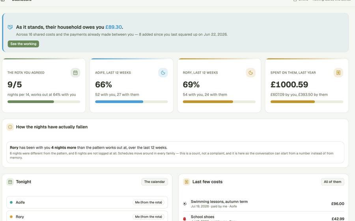The height and width of the screenshot is (221, 355).
Task: Click the swimming lessons category icon
Action: (x=185, y=204)
